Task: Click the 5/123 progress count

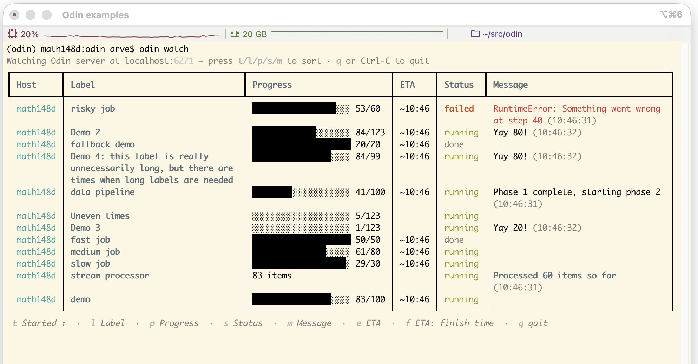Action: pyautogui.click(x=368, y=216)
